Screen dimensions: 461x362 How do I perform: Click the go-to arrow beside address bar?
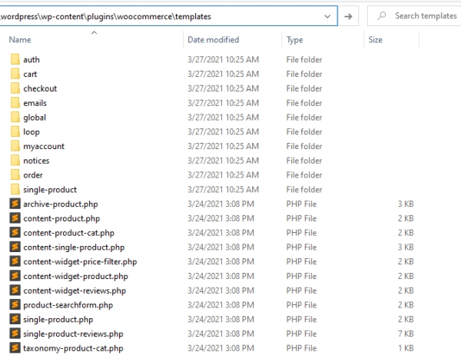348,16
